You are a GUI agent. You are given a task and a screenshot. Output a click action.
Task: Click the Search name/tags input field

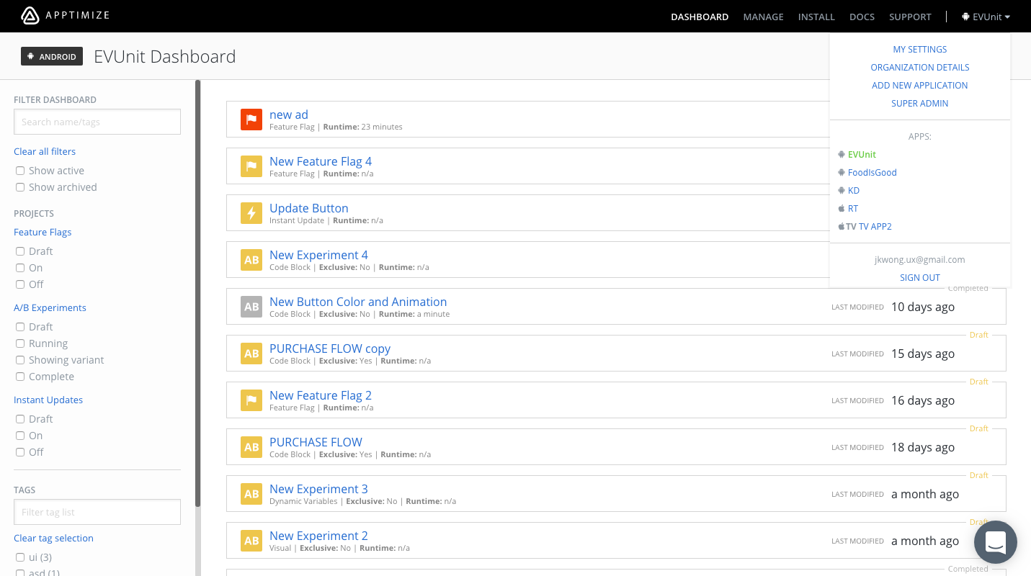click(97, 122)
